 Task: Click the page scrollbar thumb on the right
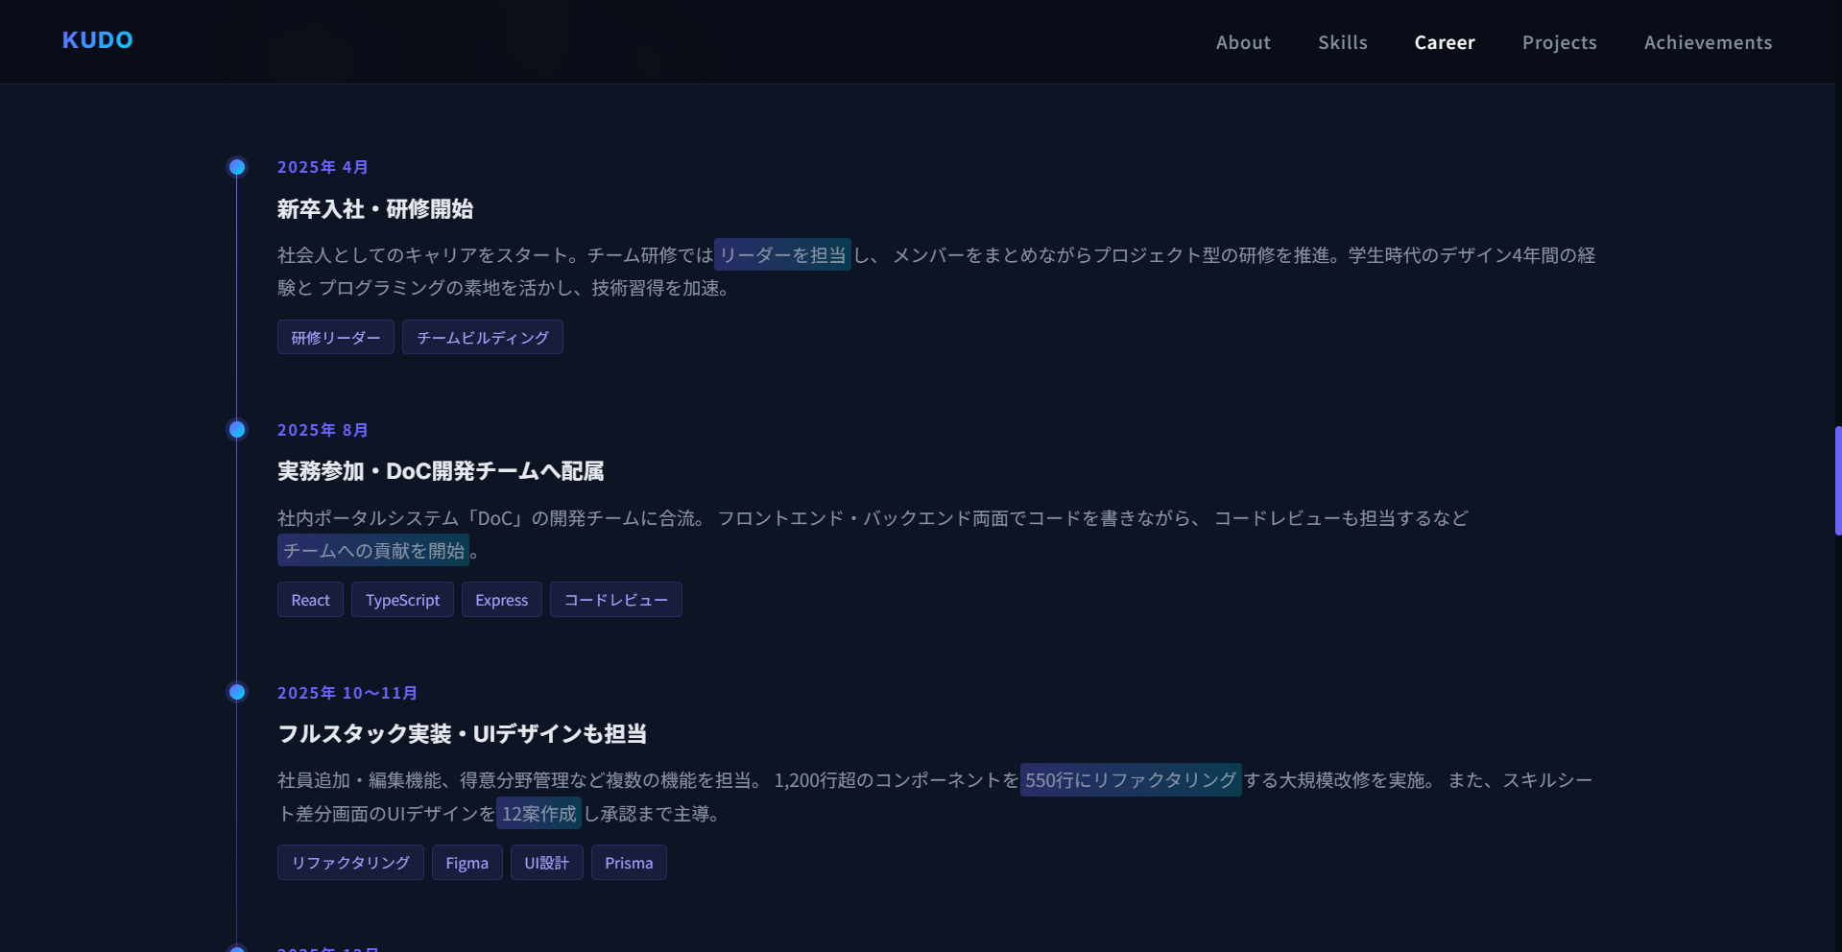pos(1837,480)
